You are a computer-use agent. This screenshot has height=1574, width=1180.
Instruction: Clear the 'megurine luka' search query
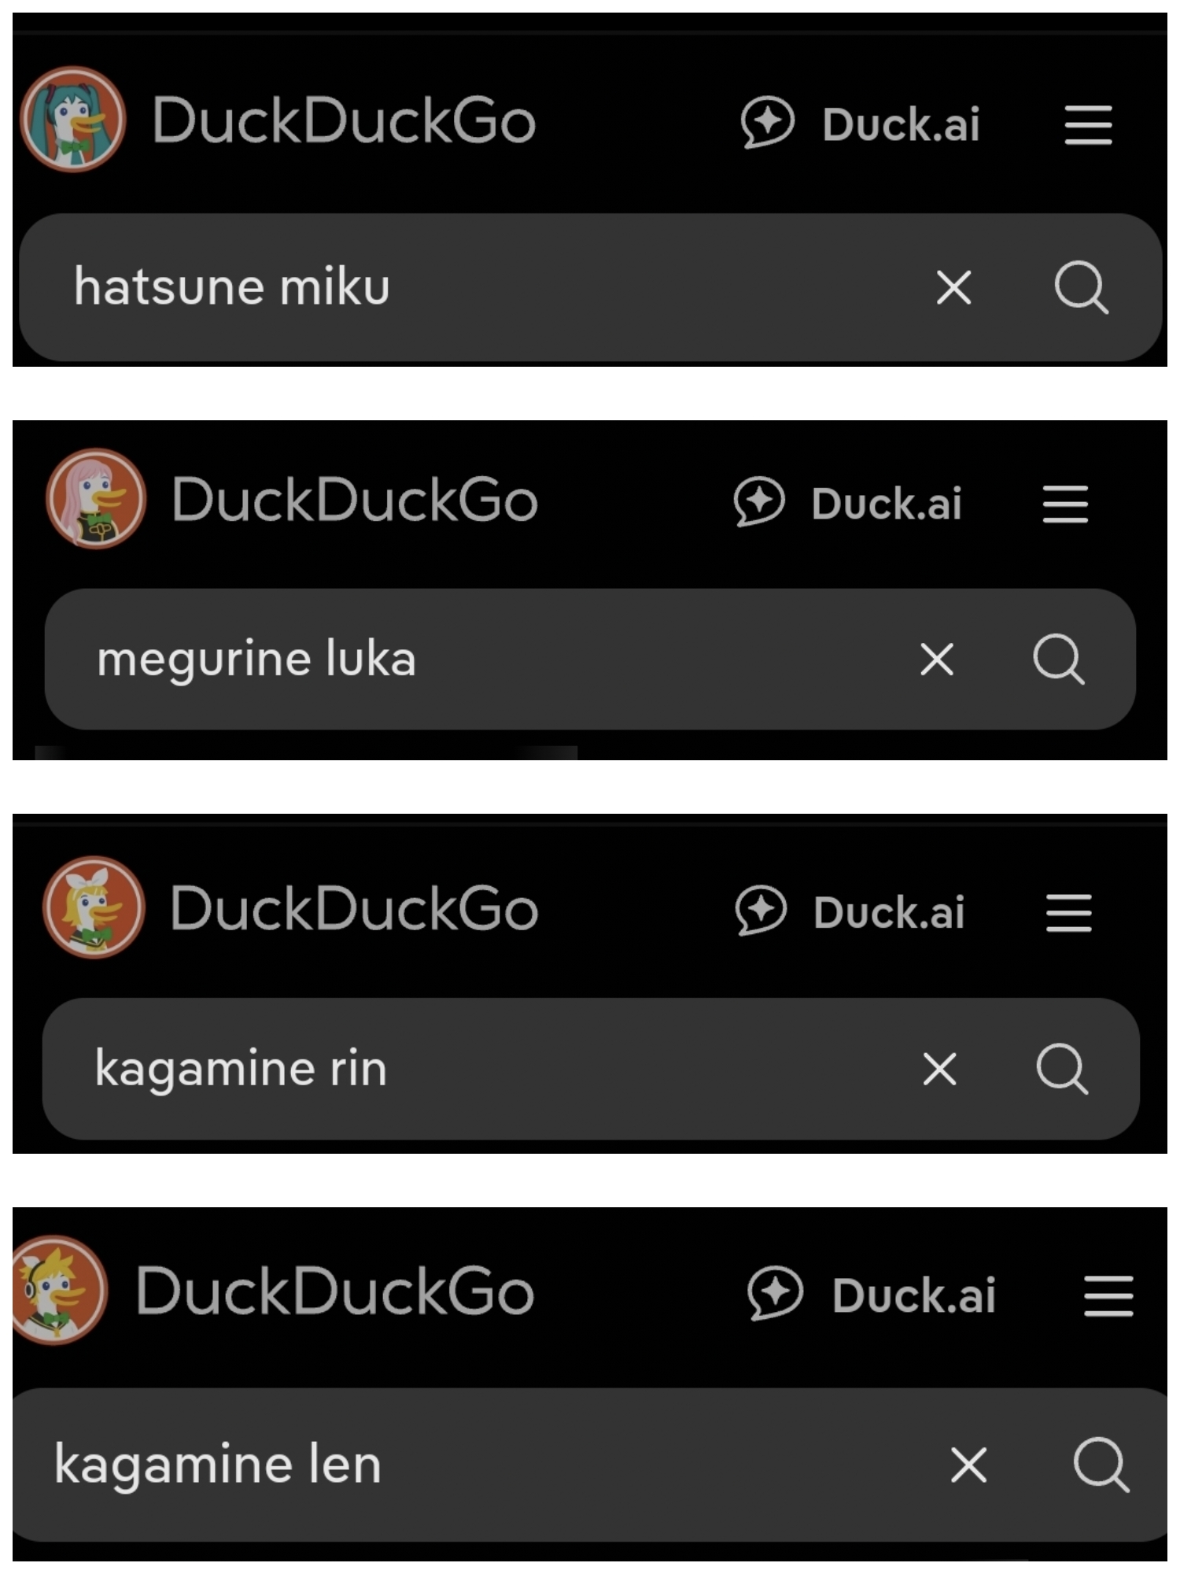[x=936, y=660]
